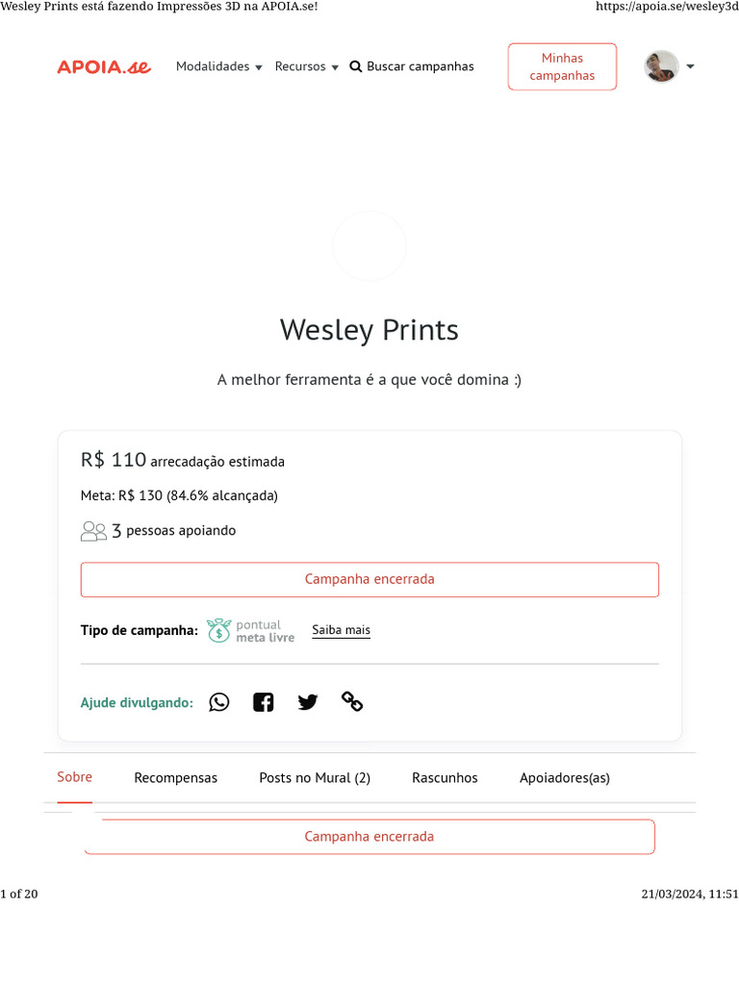739x985 pixels.
Task: Open the Modalidades dropdown
Action: [x=218, y=66]
